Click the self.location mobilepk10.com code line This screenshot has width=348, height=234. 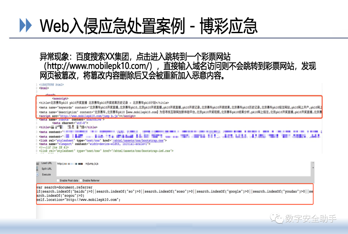click(x=78, y=200)
